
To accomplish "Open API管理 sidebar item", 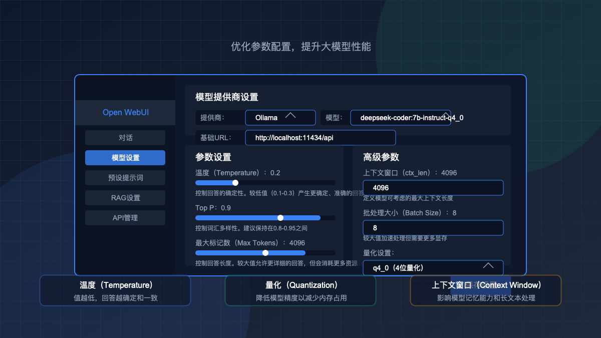I will tap(125, 218).
